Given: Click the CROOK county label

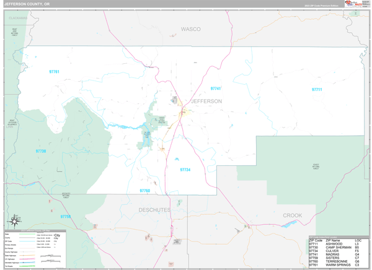Looking at the screenshot, I should tap(293, 216).
